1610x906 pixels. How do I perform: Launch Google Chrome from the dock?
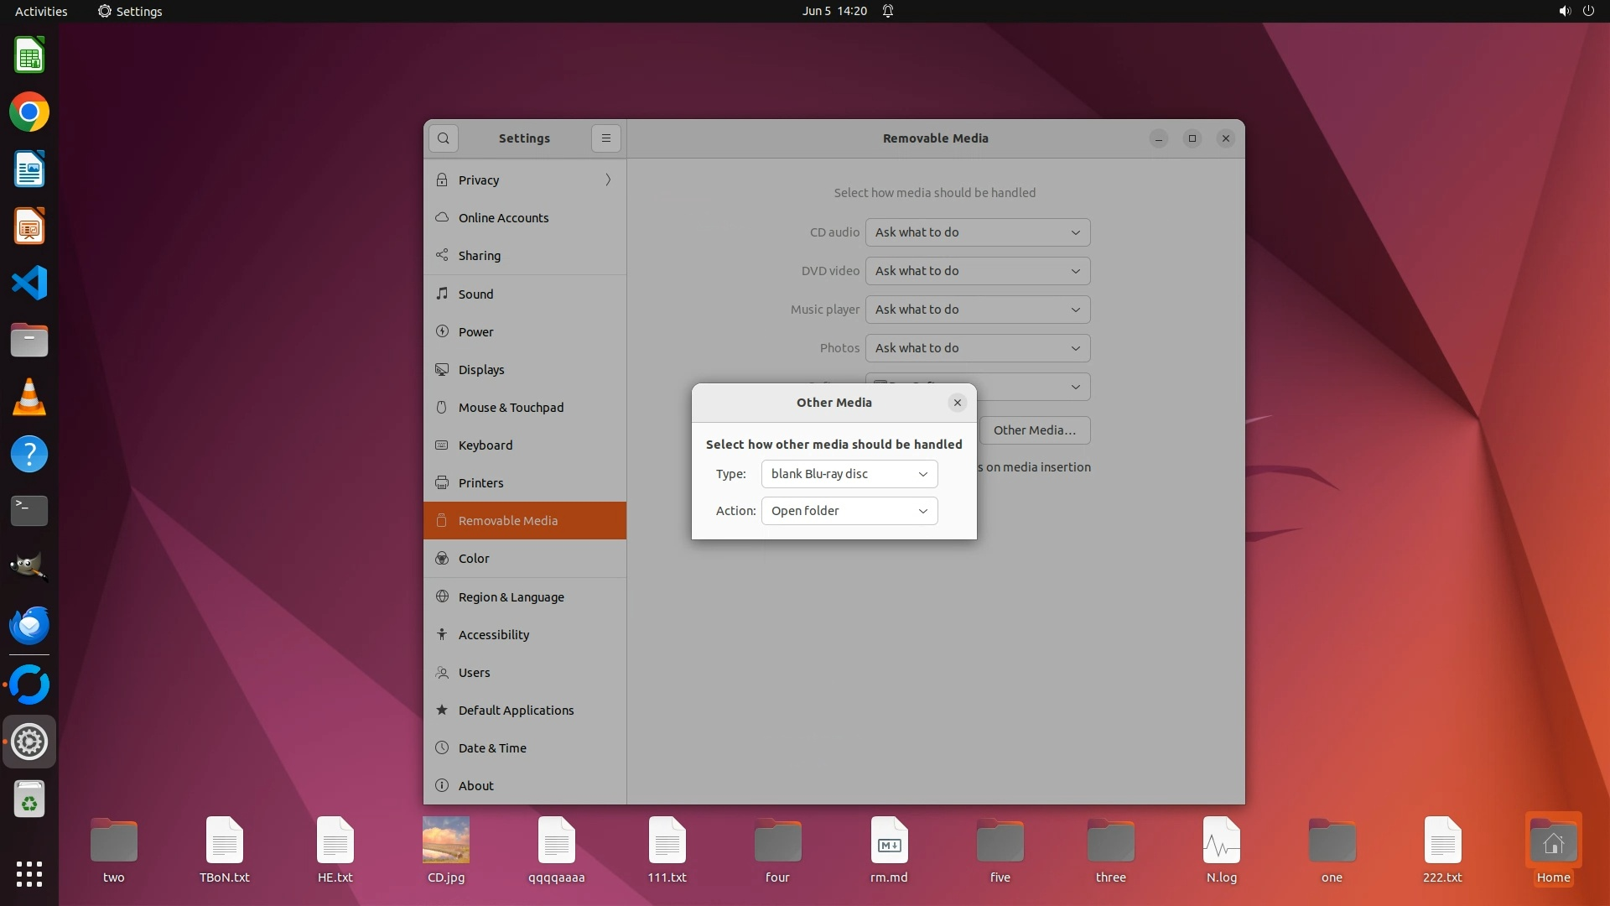coord(29,112)
